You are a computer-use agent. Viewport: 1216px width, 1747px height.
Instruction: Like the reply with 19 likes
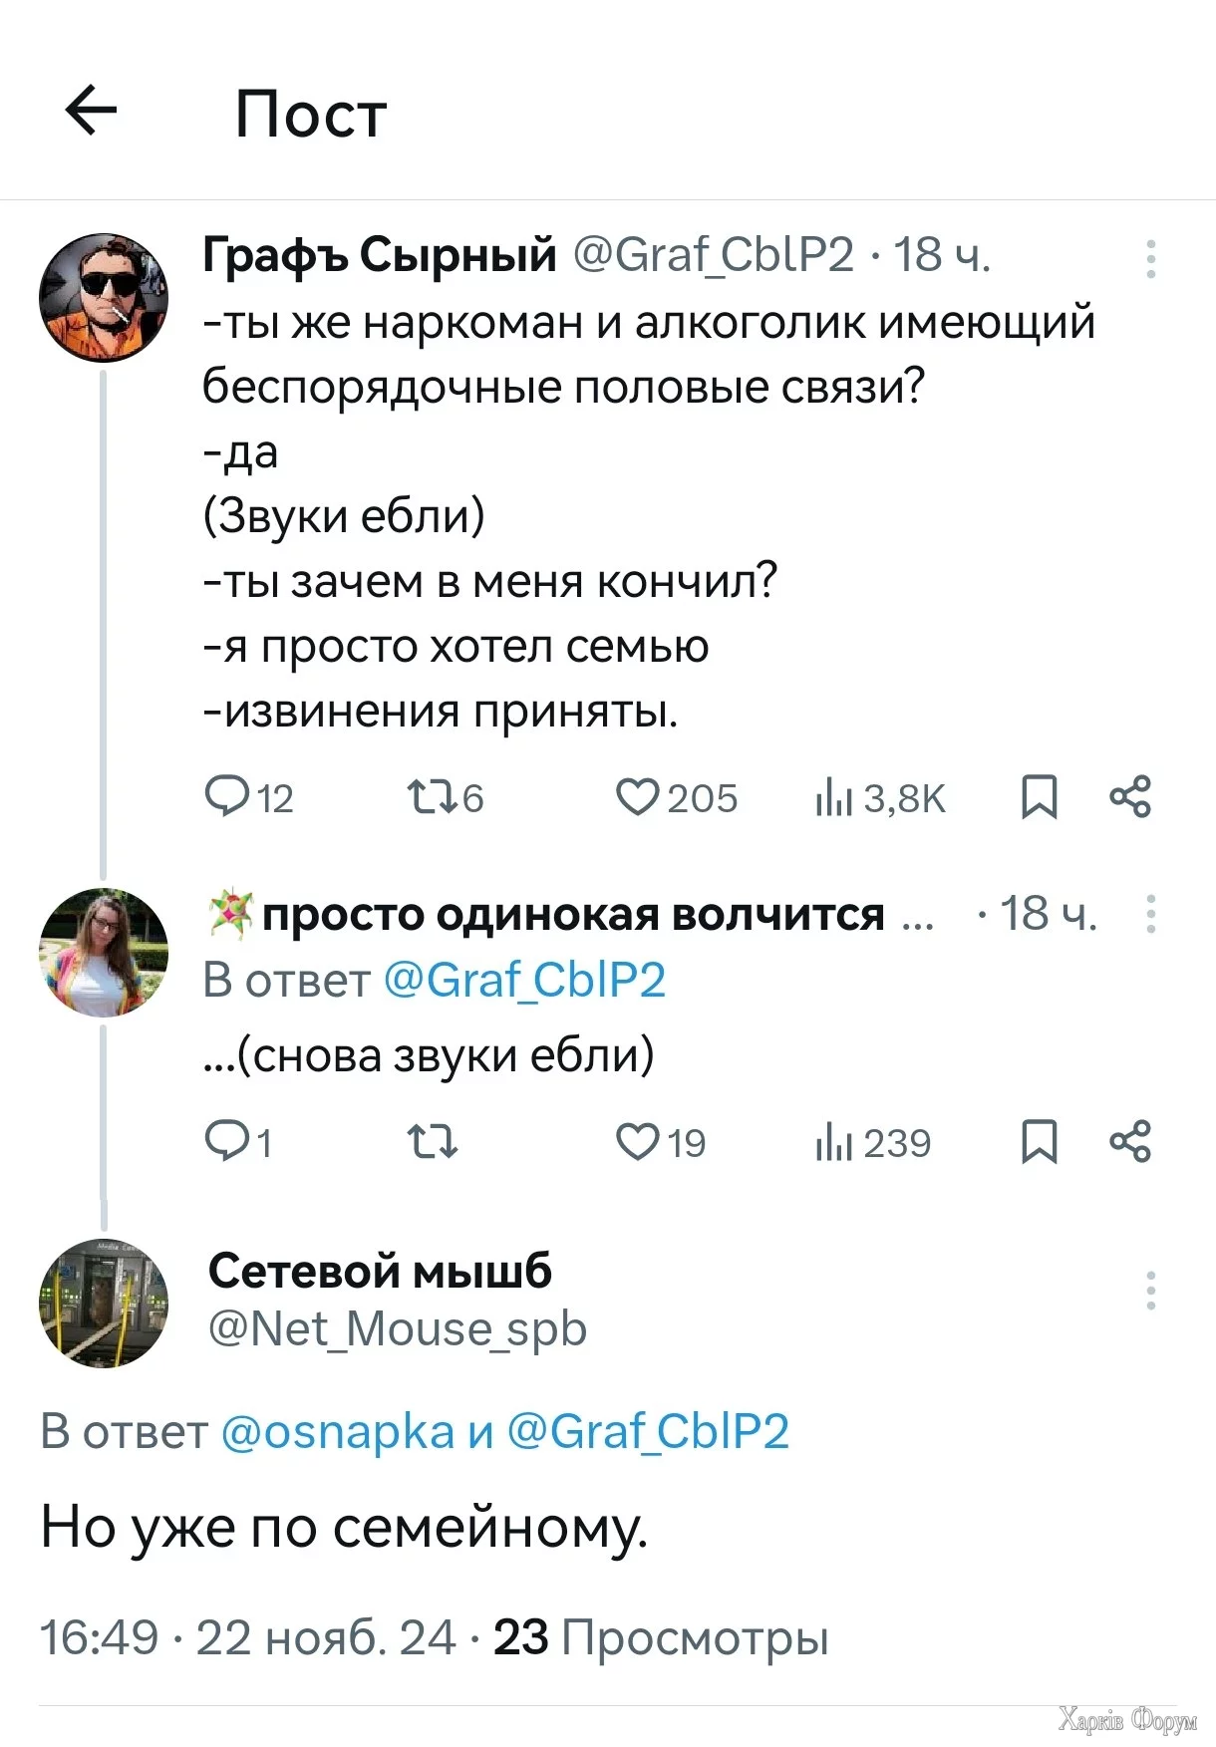638,1141
